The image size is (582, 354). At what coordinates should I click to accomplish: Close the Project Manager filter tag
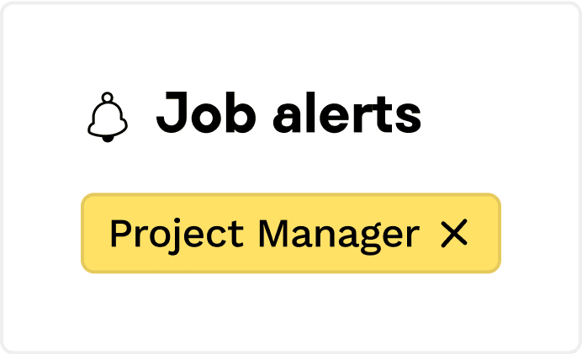coord(454,234)
